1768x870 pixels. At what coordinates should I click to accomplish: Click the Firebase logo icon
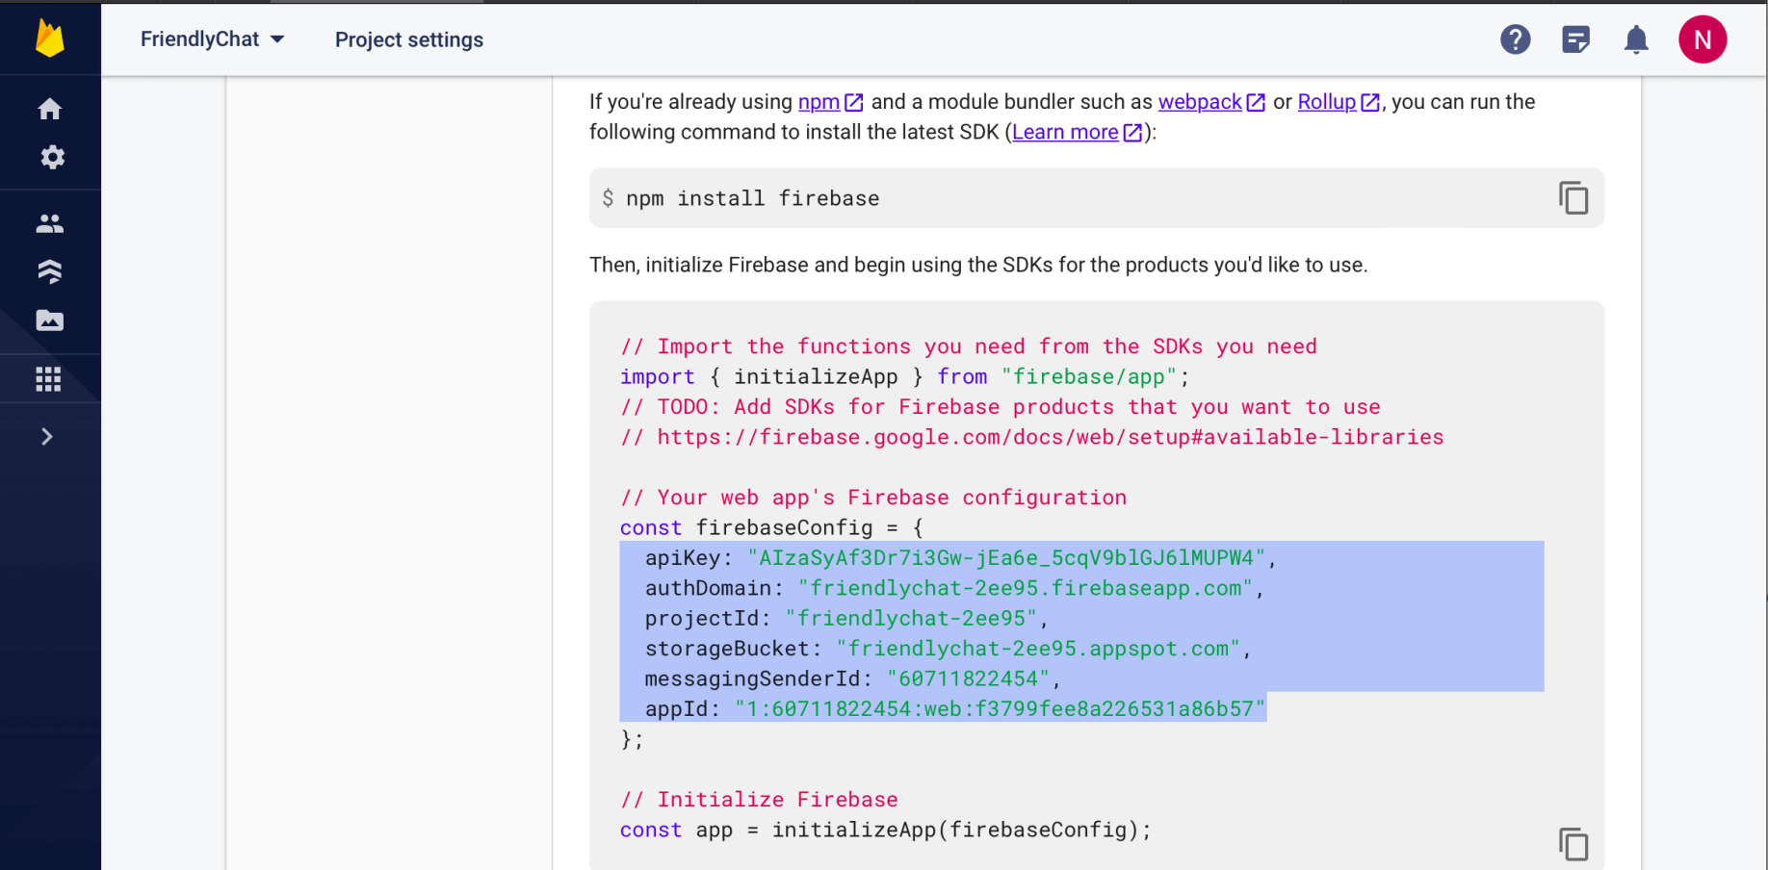coord(49,39)
